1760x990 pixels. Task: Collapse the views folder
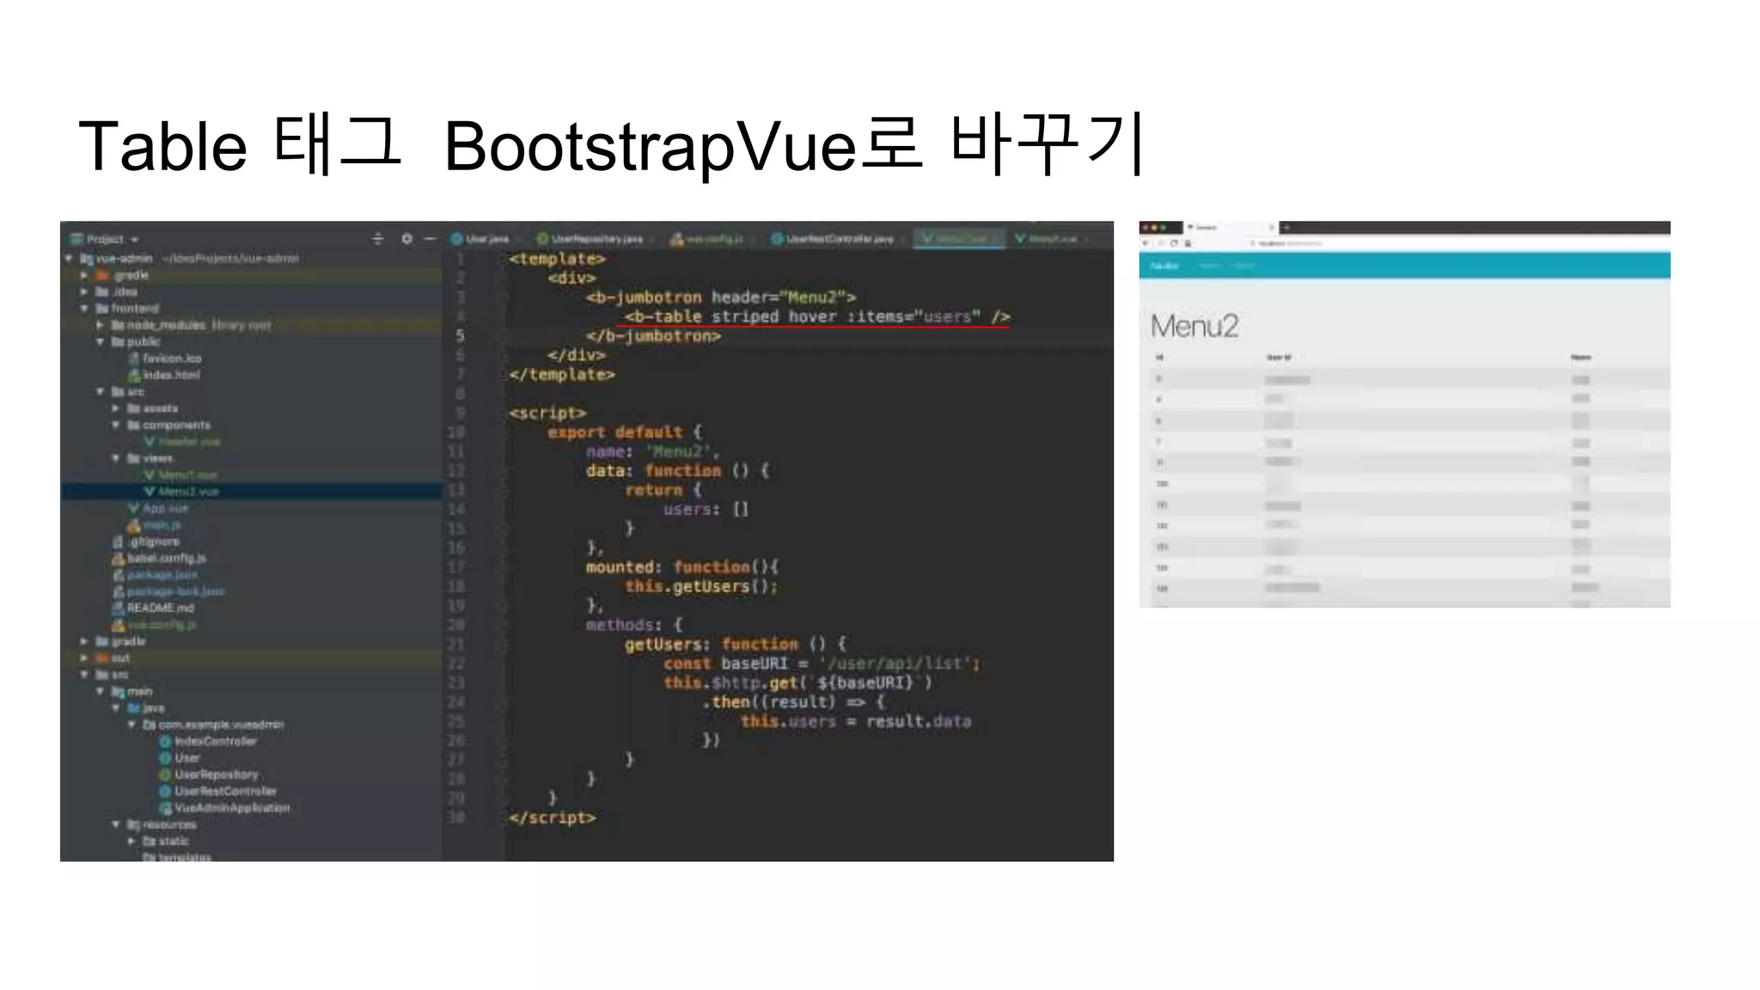116,458
